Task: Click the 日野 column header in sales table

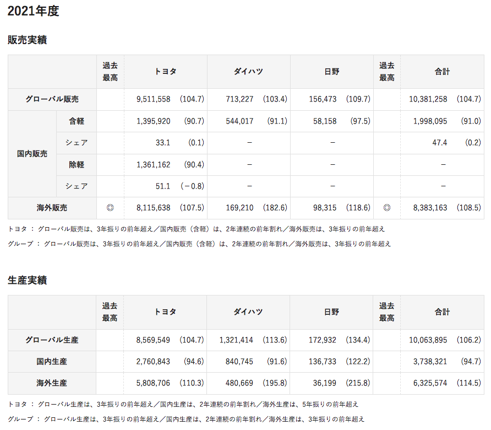Action: click(332, 72)
